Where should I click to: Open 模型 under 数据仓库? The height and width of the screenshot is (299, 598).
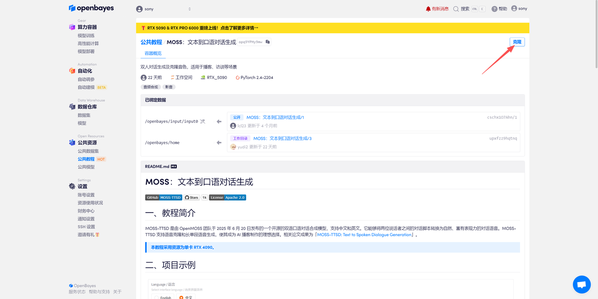click(x=82, y=123)
